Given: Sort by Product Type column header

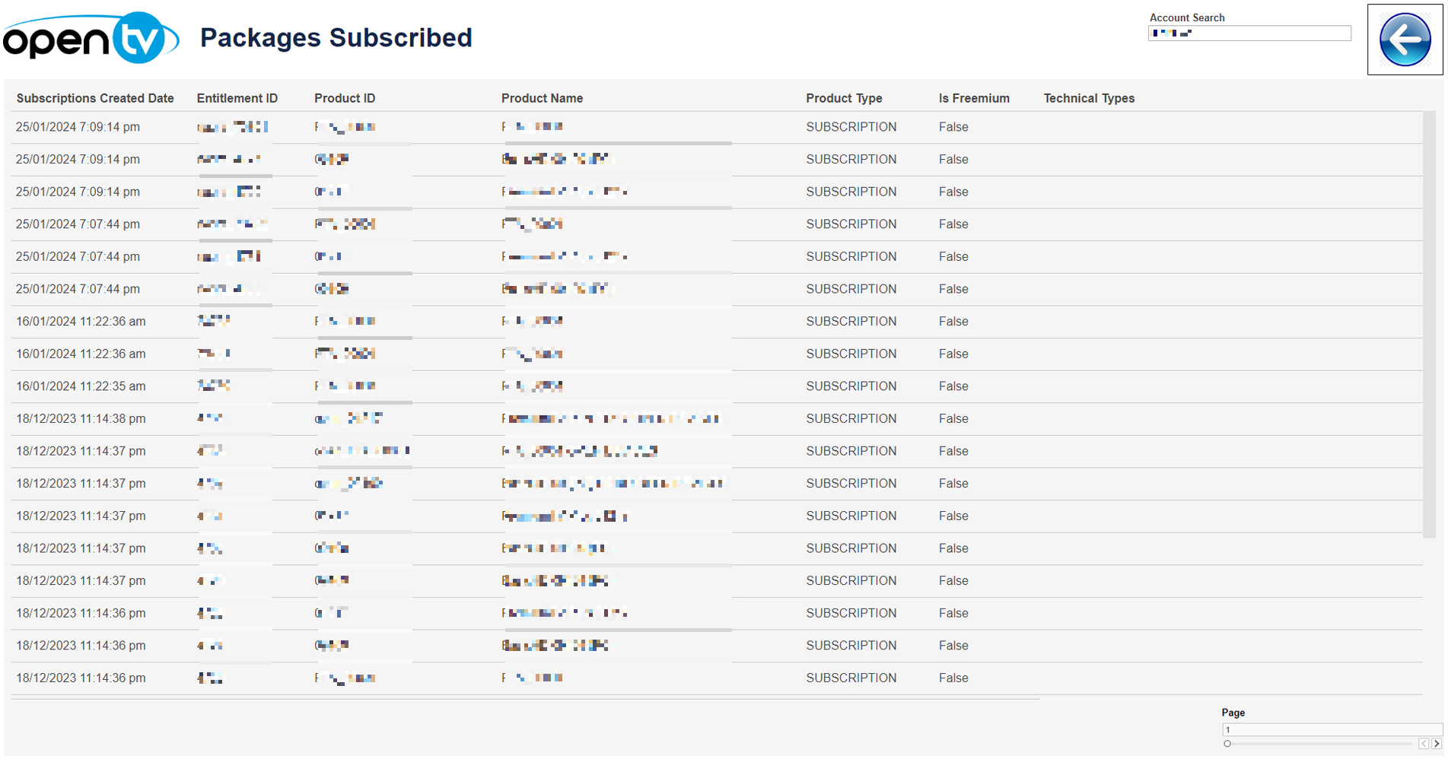Looking at the screenshot, I should [x=844, y=98].
